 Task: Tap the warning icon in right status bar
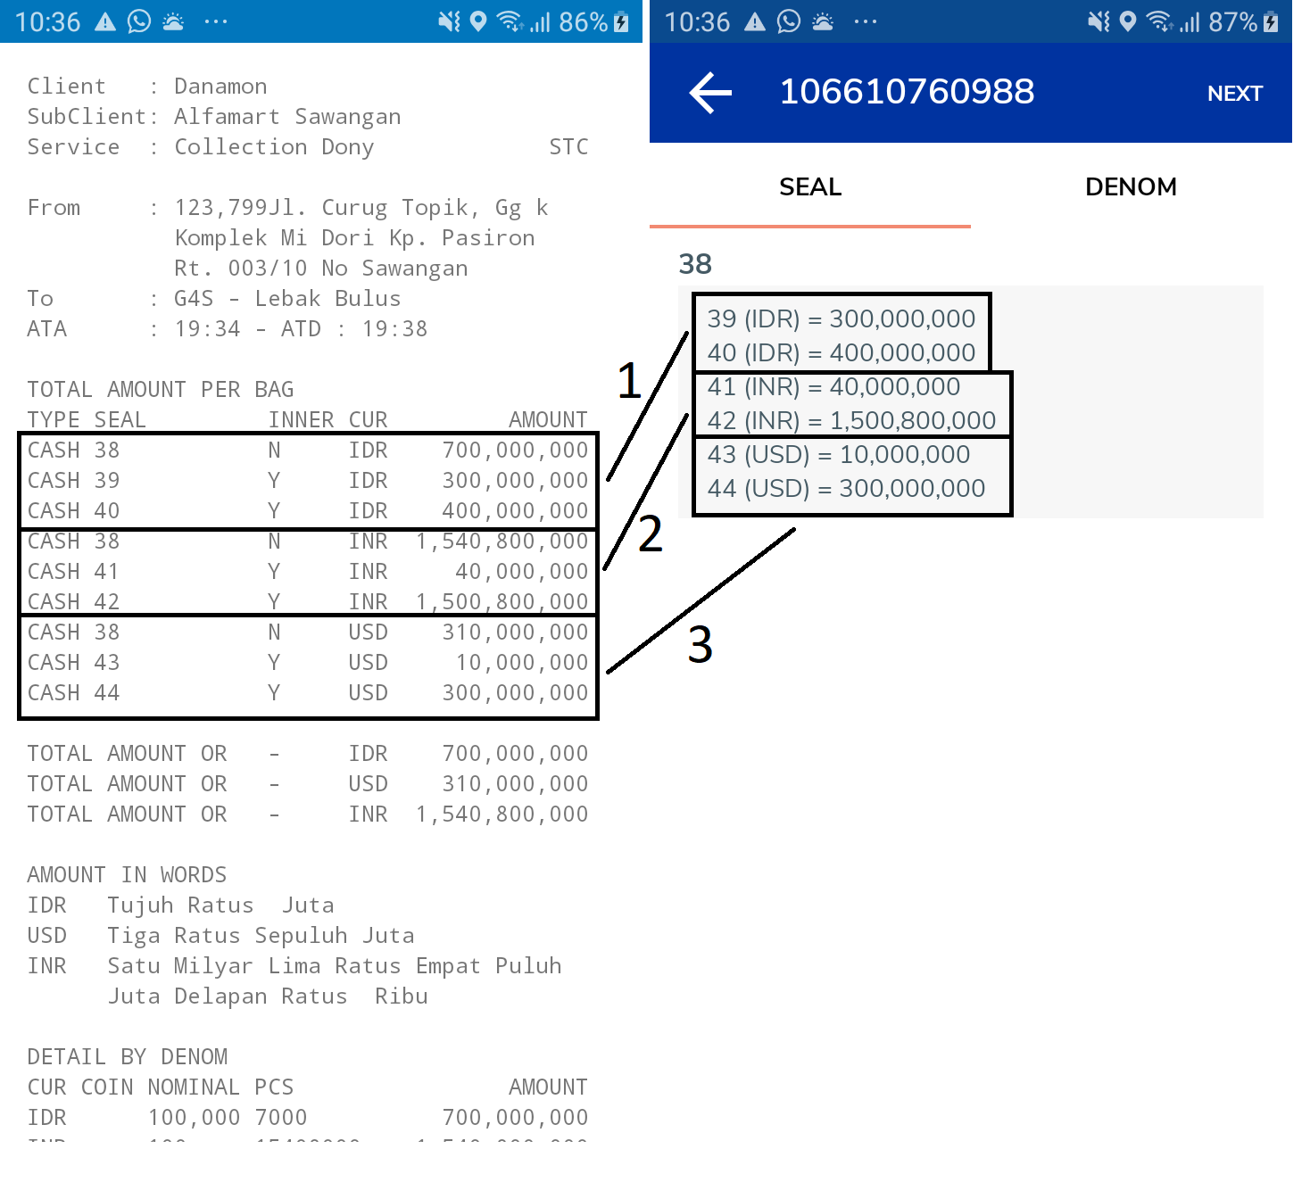click(x=755, y=21)
